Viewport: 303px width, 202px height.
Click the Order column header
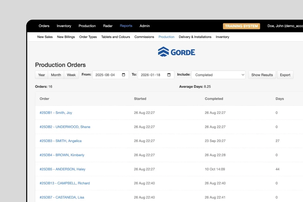44,99
